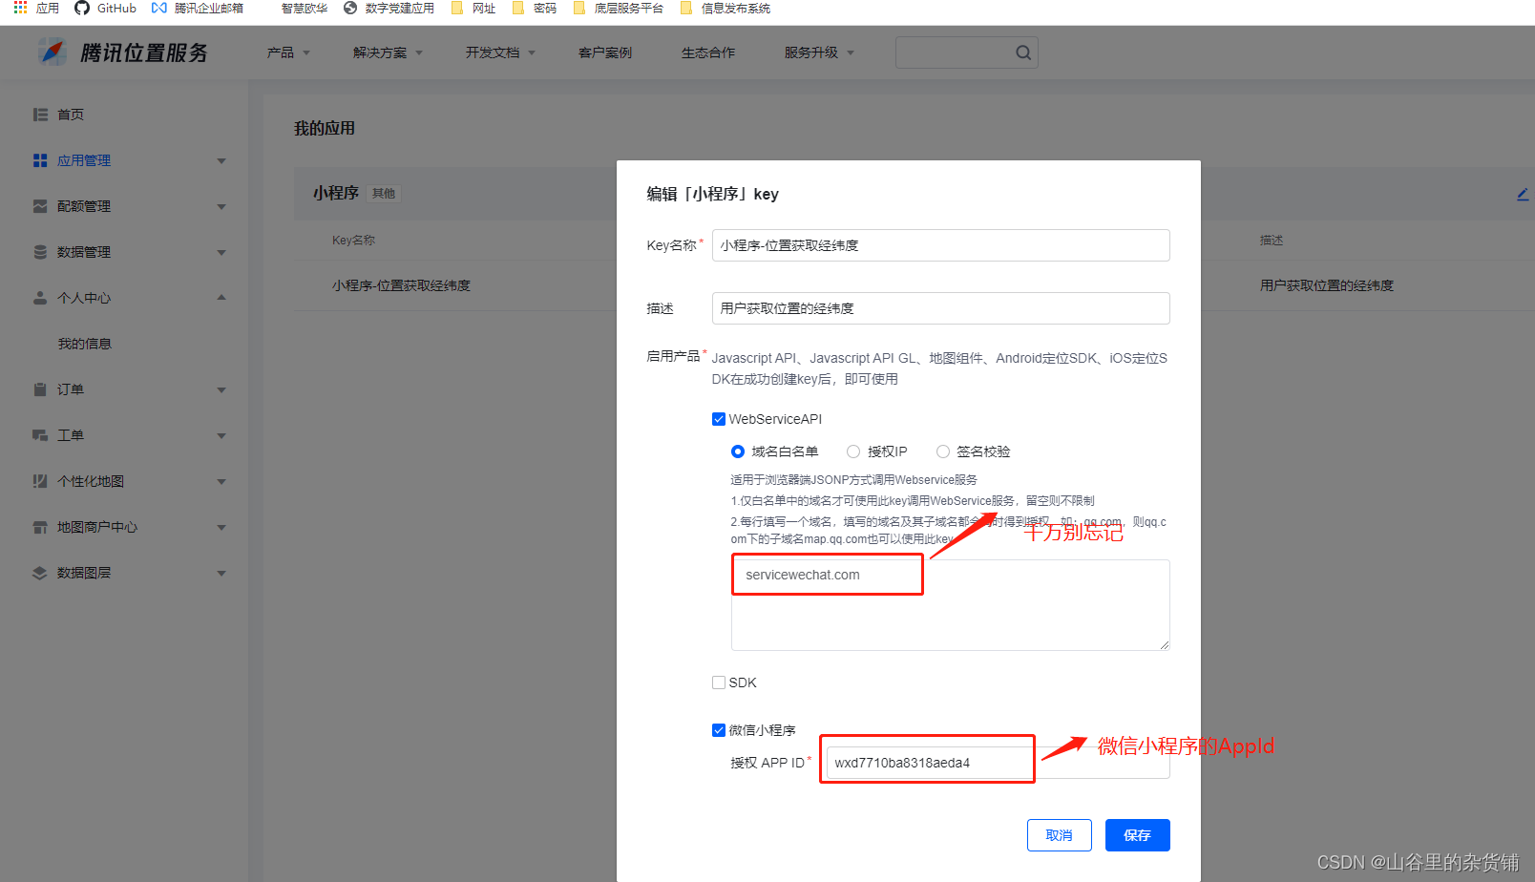Click the 首页 sidebar icon

coord(40,115)
